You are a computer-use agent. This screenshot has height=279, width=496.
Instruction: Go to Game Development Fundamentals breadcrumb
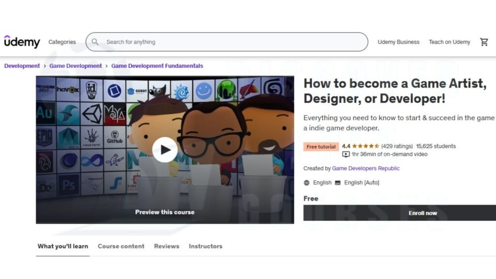coord(157,66)
